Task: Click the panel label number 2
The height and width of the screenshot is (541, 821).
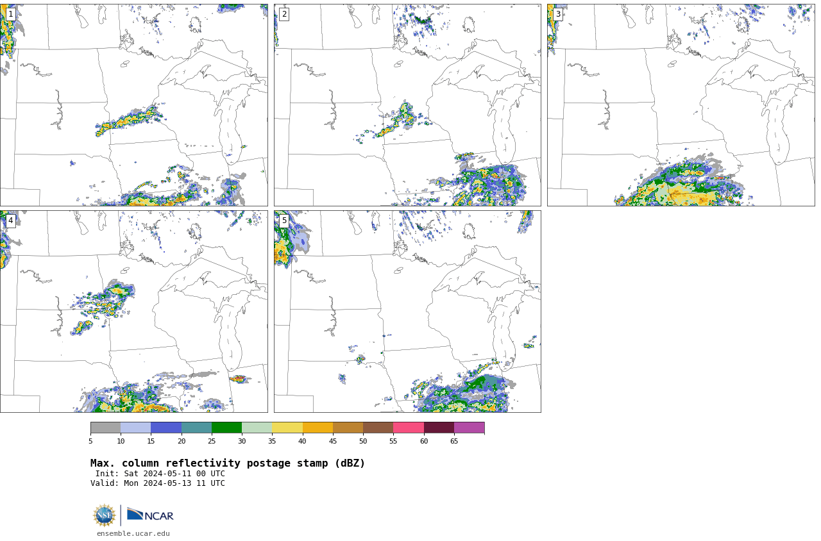Action: tap(284, 14)
